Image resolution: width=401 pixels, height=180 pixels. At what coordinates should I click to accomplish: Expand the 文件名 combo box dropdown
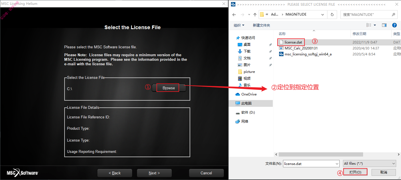(x=337, y=164)
